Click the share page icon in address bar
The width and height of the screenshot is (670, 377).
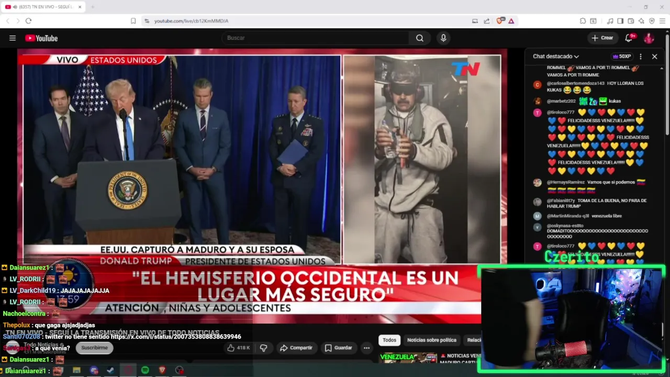[487, 21]
